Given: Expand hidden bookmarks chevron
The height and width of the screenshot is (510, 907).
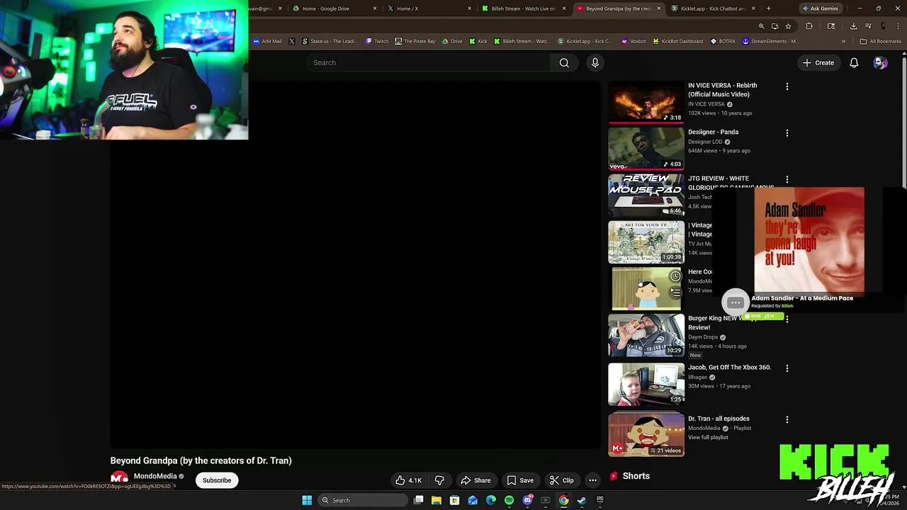Looking at the screenshot, I should pyautogui.click(x=843, y=41).
